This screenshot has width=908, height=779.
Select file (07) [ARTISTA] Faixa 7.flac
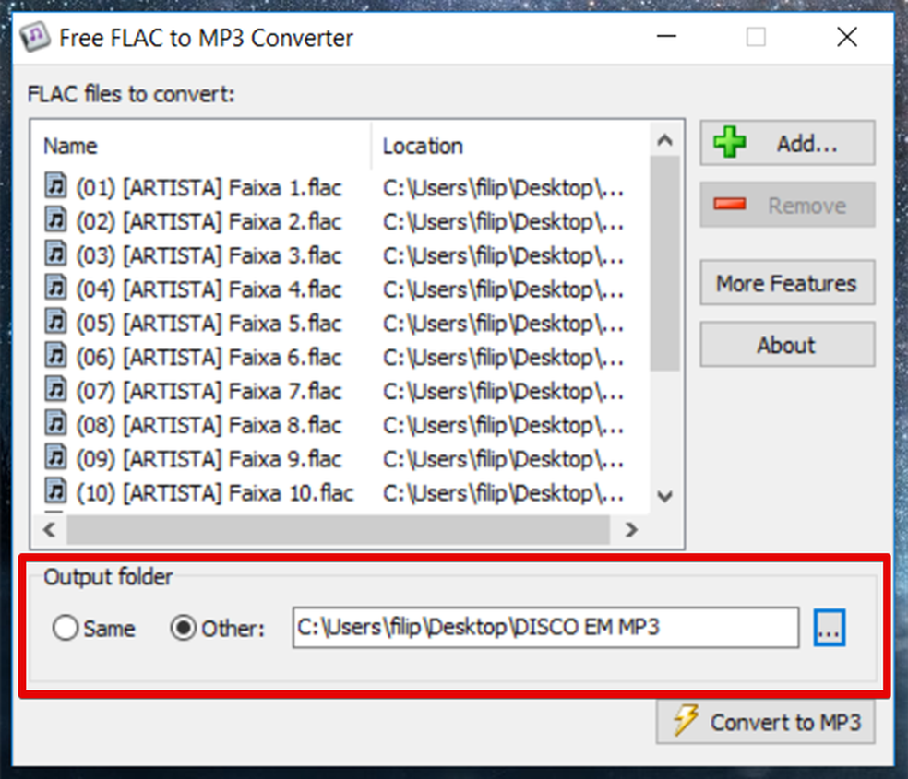[209, 392]
